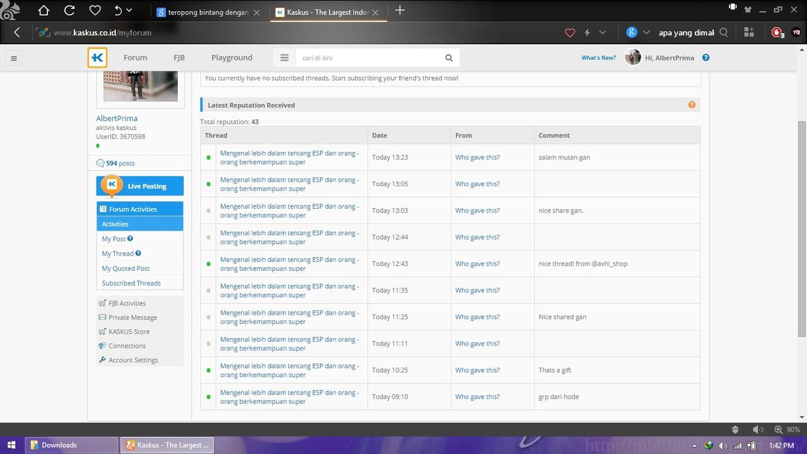Click the Live Posting button
807x454 pixels.
pyautogui.click(x=140, y=186)
